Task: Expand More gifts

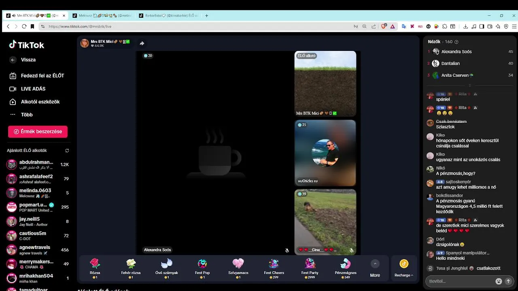Action: pos(375,269)
